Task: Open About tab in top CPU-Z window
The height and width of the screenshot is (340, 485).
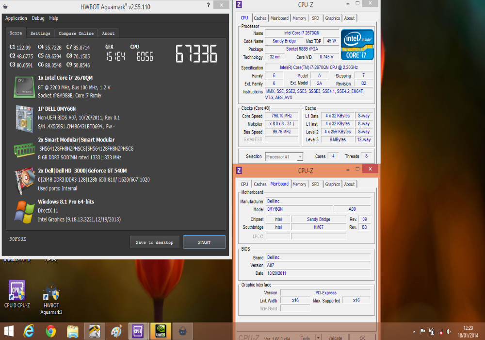Action: tap(350, 18)
